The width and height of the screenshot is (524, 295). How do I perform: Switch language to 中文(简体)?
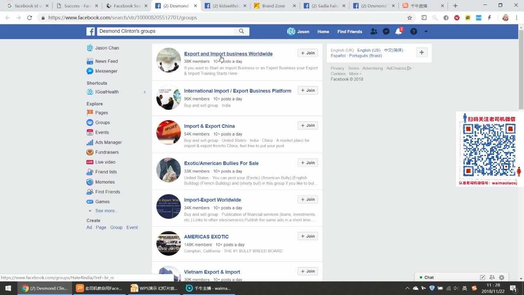(393, 50)
